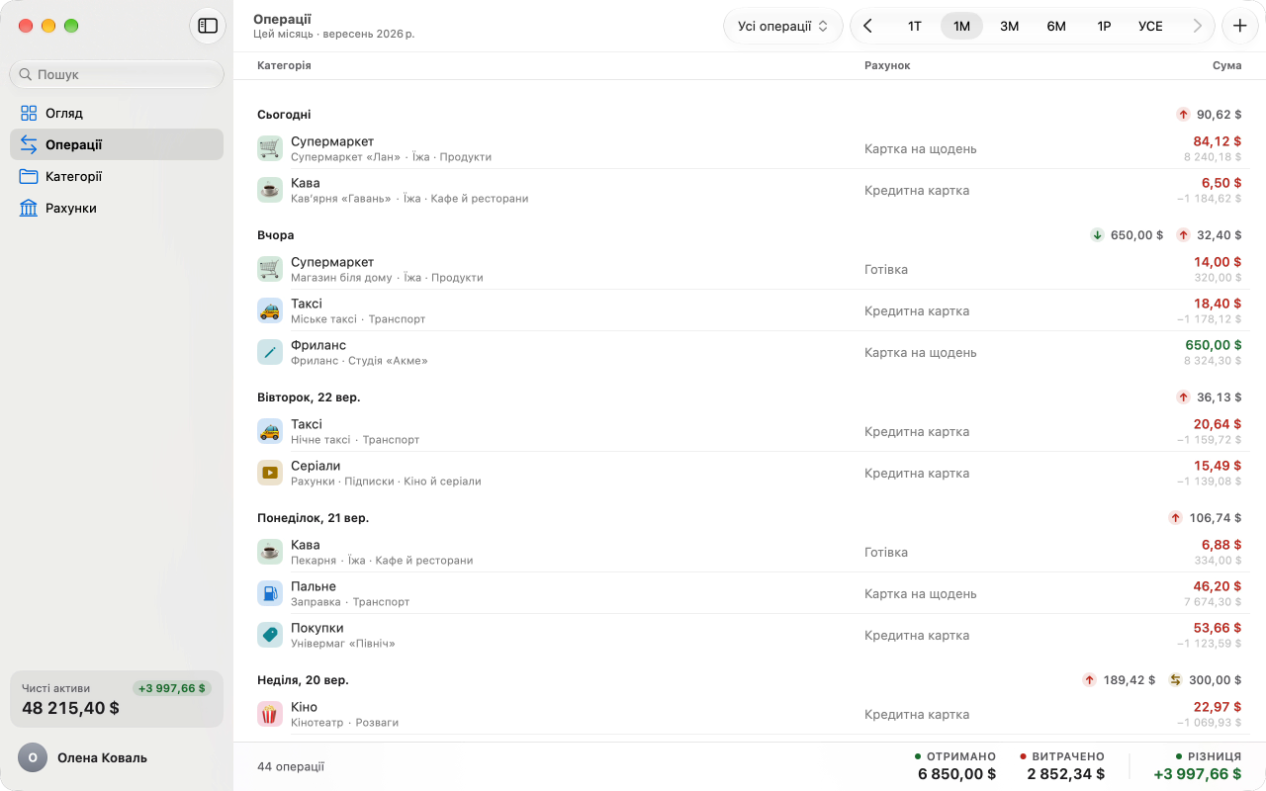Image resolution: width=1266 pixels, height=791 pixels.
Task: Go to the next period arrow
Action: (x=1198, y=26)
